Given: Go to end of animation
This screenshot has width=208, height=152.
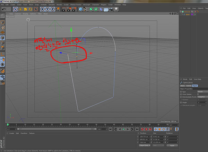Looking at the screenshot, I should 137,129.
